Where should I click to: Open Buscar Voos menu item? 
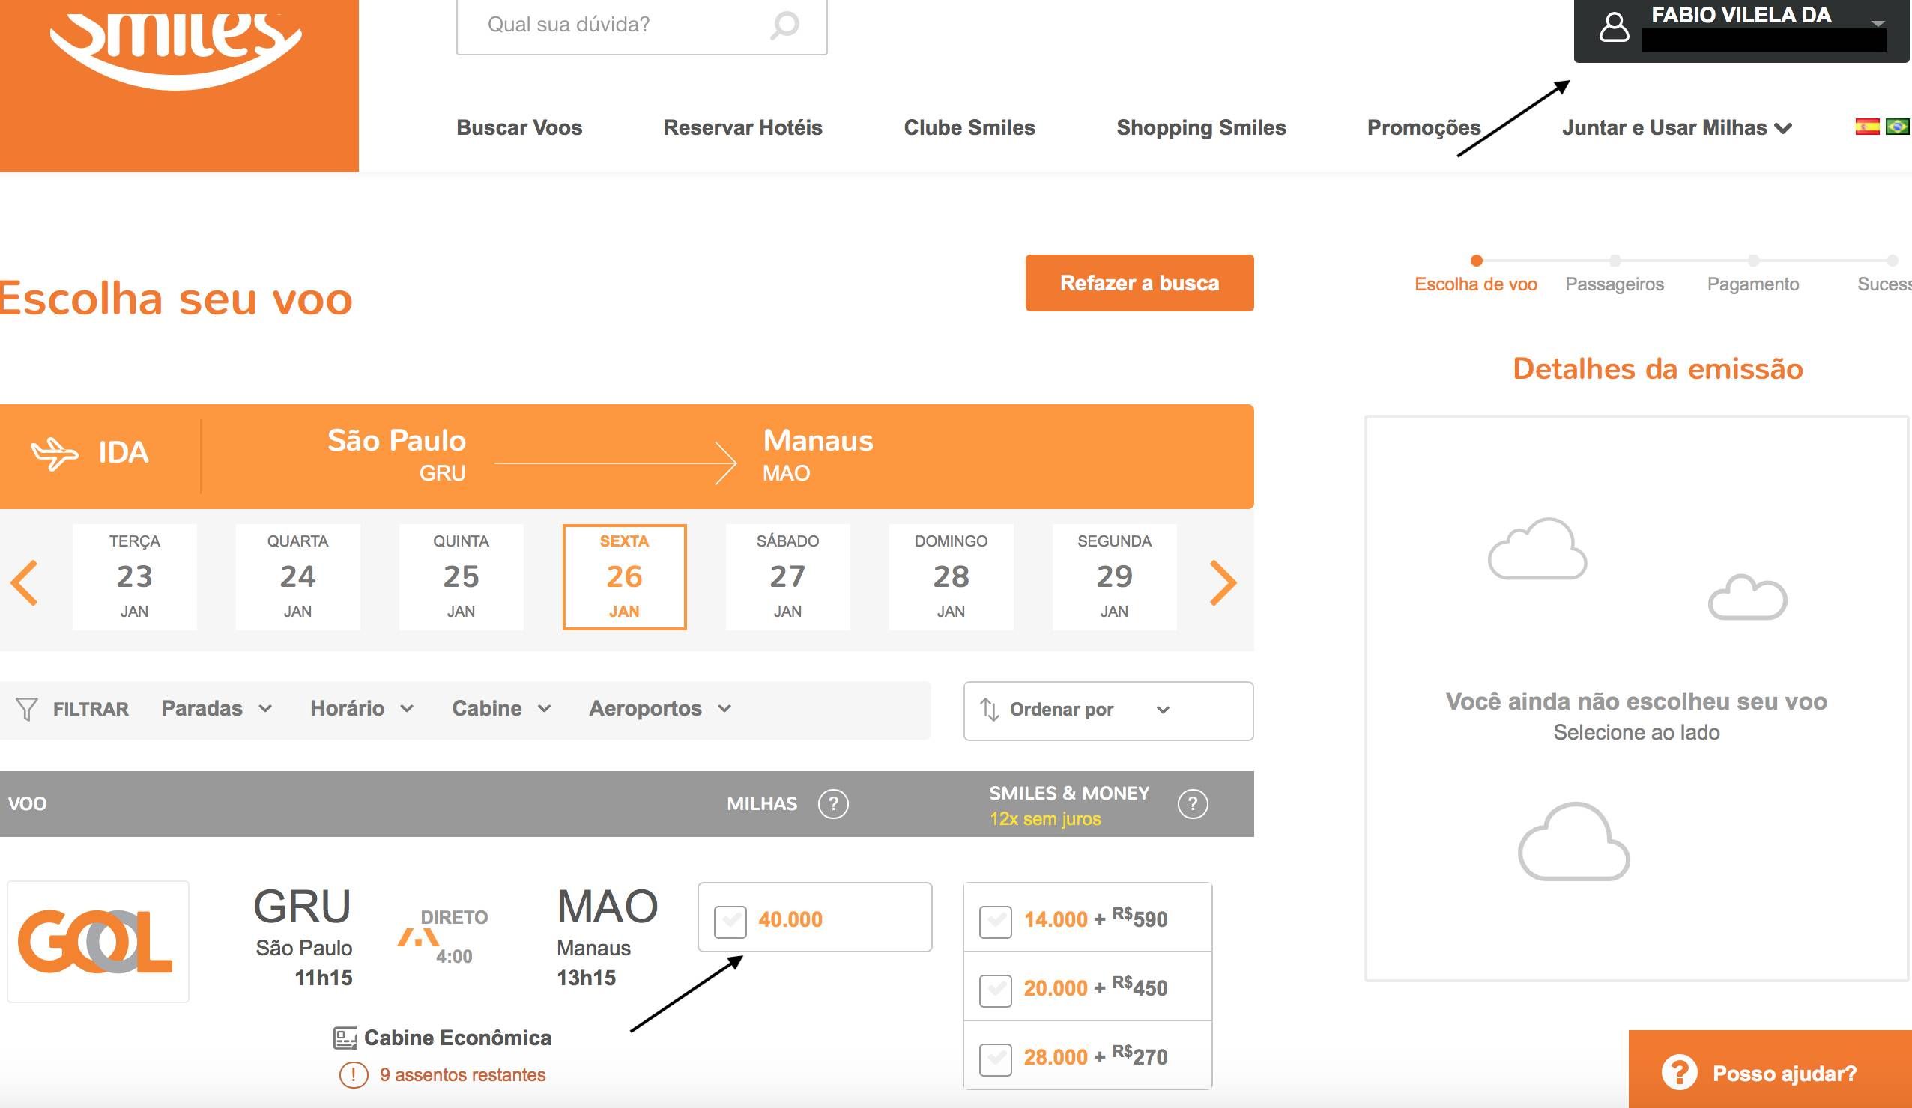point(519,127)
